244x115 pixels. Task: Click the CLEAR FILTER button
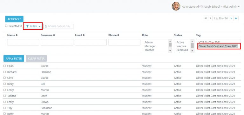click(x=36, y=58)
